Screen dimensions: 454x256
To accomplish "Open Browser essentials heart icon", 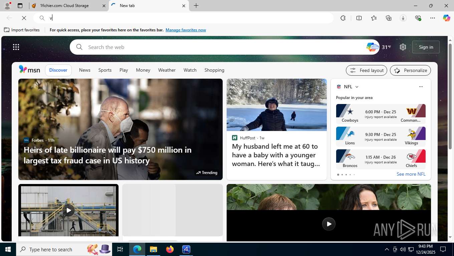I will (418, 18).
